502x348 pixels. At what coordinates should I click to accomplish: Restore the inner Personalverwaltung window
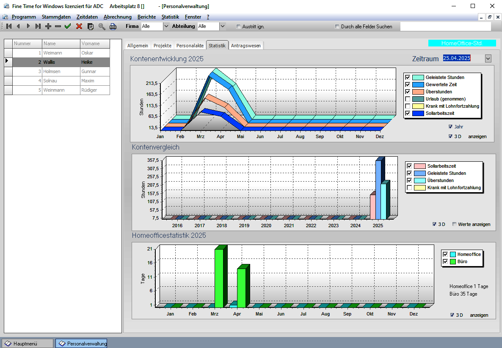(490, 17)
